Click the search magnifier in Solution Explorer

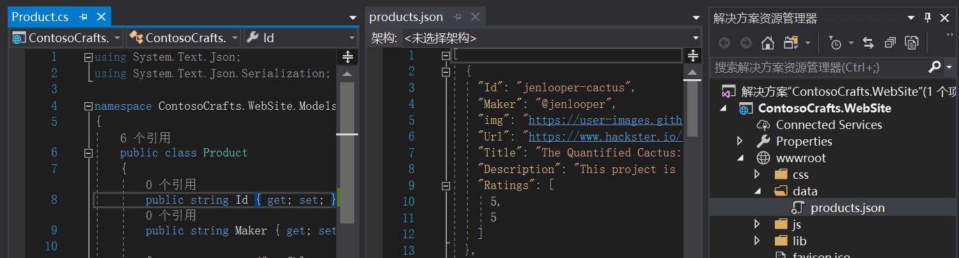pos(934,66)
